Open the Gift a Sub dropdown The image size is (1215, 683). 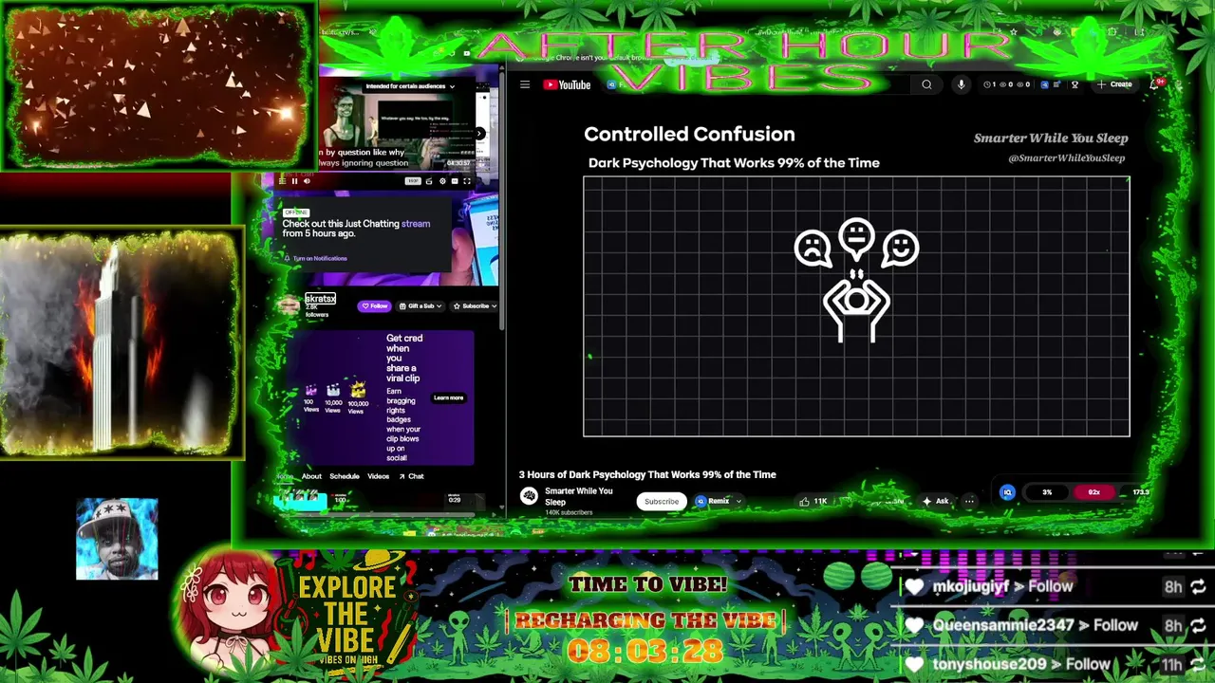click(x=421, y=306)
